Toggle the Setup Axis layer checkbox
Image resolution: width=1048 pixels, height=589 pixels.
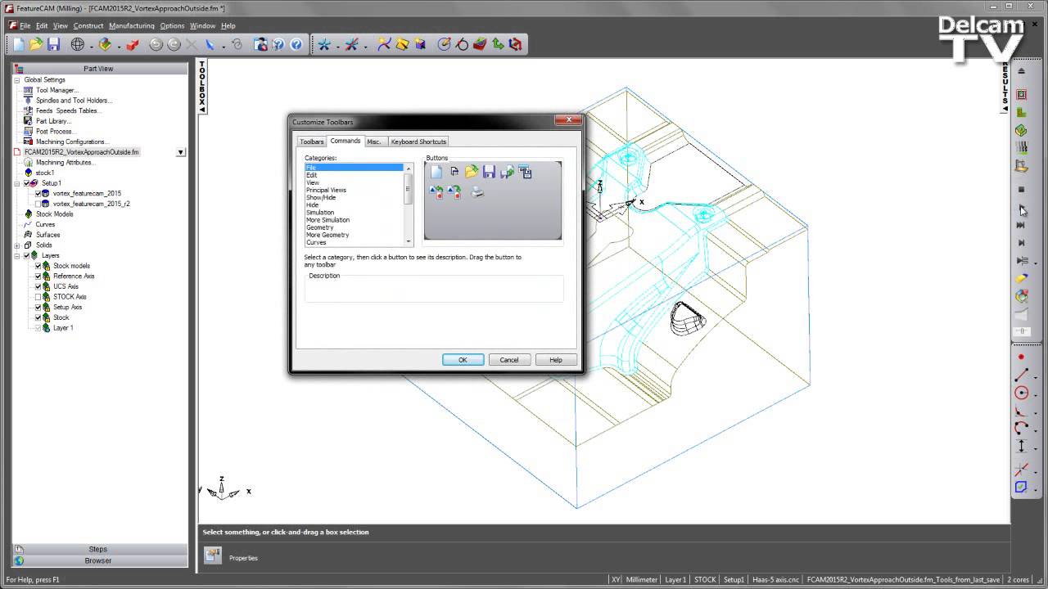tap(38, 307)
